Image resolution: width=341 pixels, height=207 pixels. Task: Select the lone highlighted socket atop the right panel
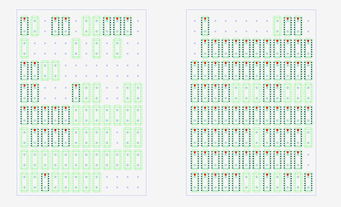(x=205, y=25)
